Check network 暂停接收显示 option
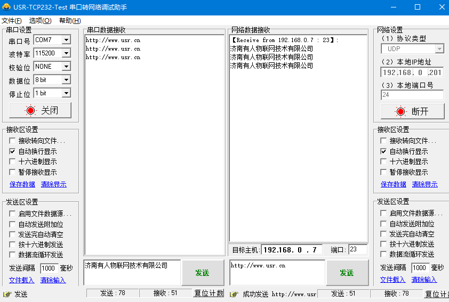This screenshot has height=302, width=449. [383, 172]
